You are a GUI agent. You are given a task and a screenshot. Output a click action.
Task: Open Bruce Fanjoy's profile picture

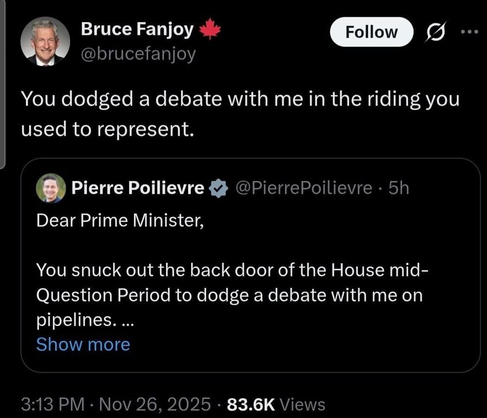(x=45, y=41)
